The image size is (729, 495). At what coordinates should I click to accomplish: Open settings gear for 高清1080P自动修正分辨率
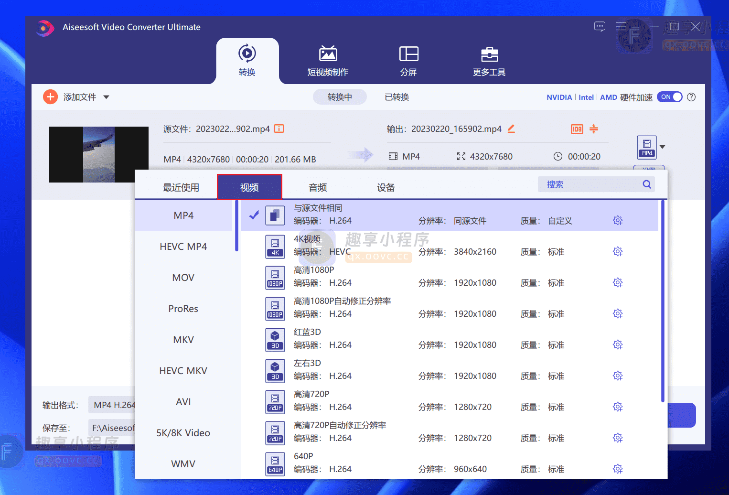pos(618,314)
